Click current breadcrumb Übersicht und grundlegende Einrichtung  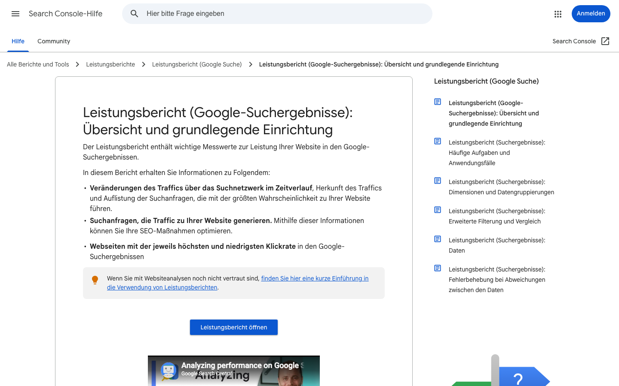[379, 64]
